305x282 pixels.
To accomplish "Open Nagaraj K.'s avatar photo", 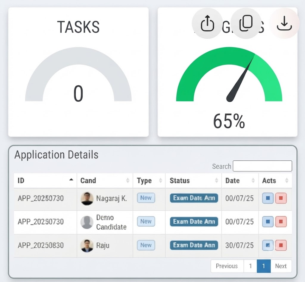I will click(x=87, y=198).
